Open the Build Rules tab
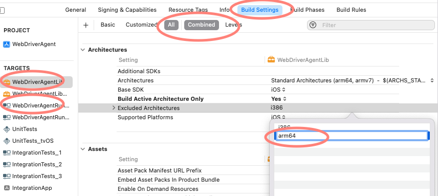438x196 pixels. coord(351,10)
